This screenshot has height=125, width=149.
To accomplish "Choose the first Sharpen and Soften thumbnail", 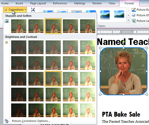I will coord(19,26).
